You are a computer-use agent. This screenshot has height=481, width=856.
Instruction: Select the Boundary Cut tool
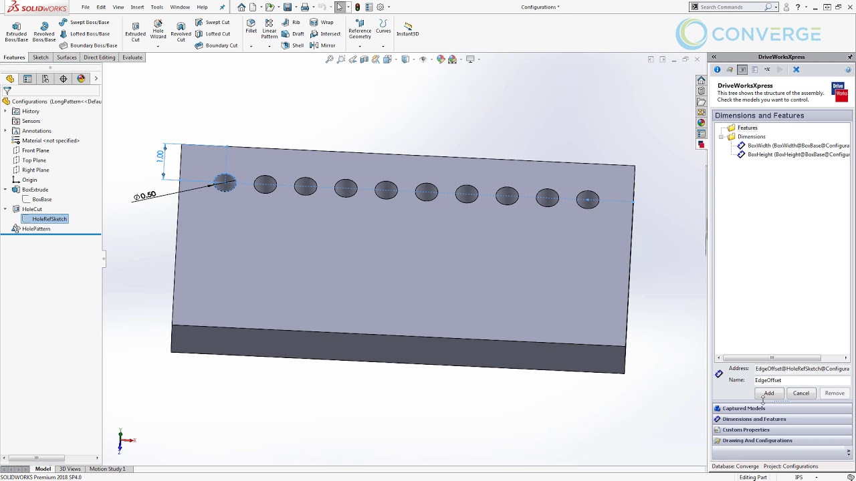coord(216,45)
